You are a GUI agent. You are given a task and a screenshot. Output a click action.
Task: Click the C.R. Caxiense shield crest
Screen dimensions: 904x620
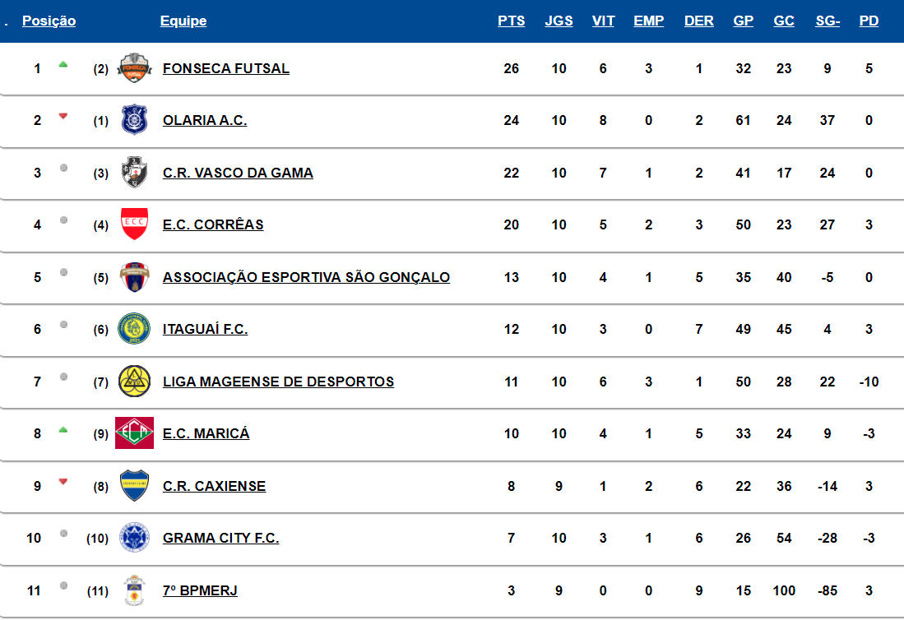pyautogui.click(x=133, y=485)
